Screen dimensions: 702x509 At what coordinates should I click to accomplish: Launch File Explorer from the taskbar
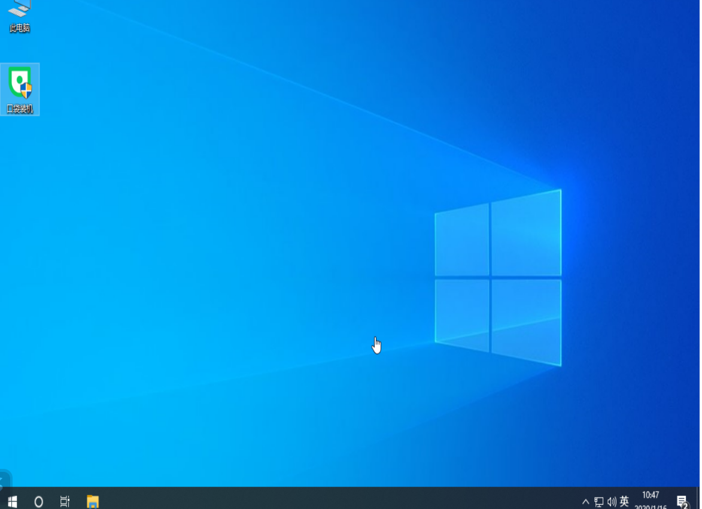tap(93, 501)
